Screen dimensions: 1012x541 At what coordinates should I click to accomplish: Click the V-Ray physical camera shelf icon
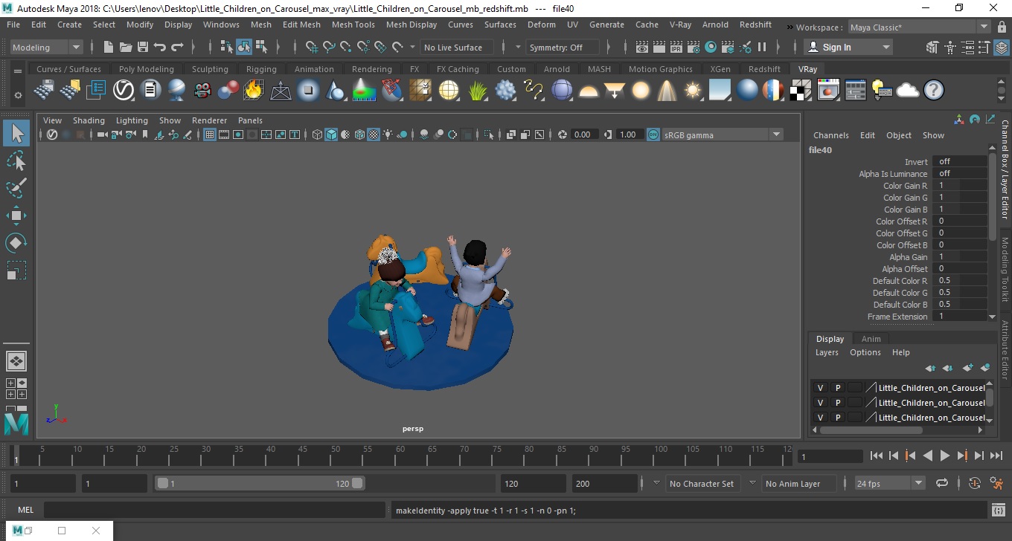click(202, 91)
